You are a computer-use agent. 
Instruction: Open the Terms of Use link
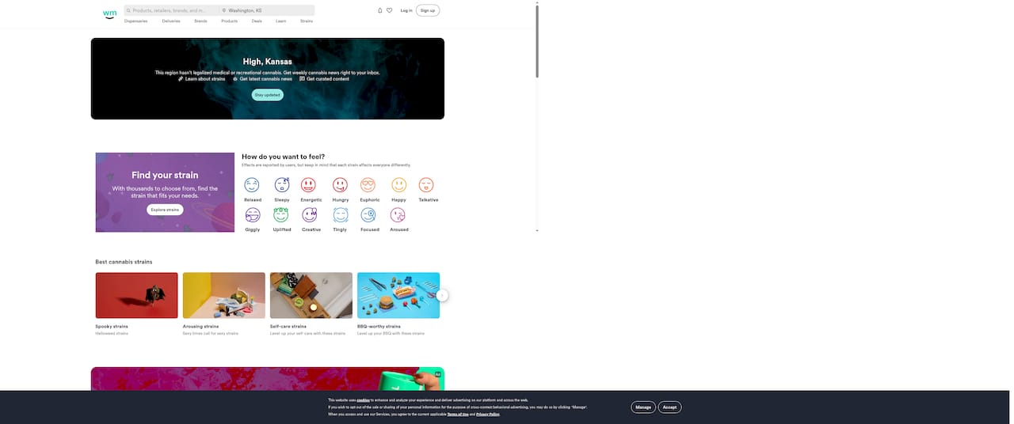(458, 415)
